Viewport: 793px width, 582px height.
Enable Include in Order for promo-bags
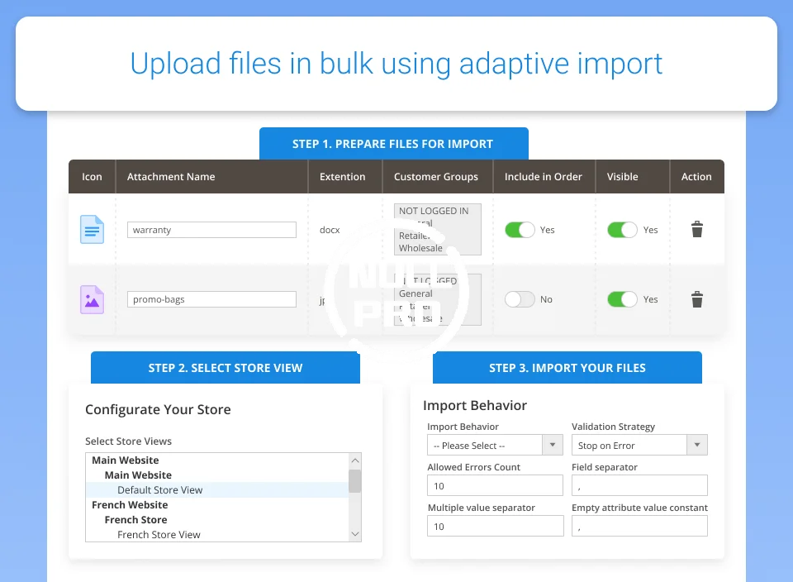click(x=520, y=299)
